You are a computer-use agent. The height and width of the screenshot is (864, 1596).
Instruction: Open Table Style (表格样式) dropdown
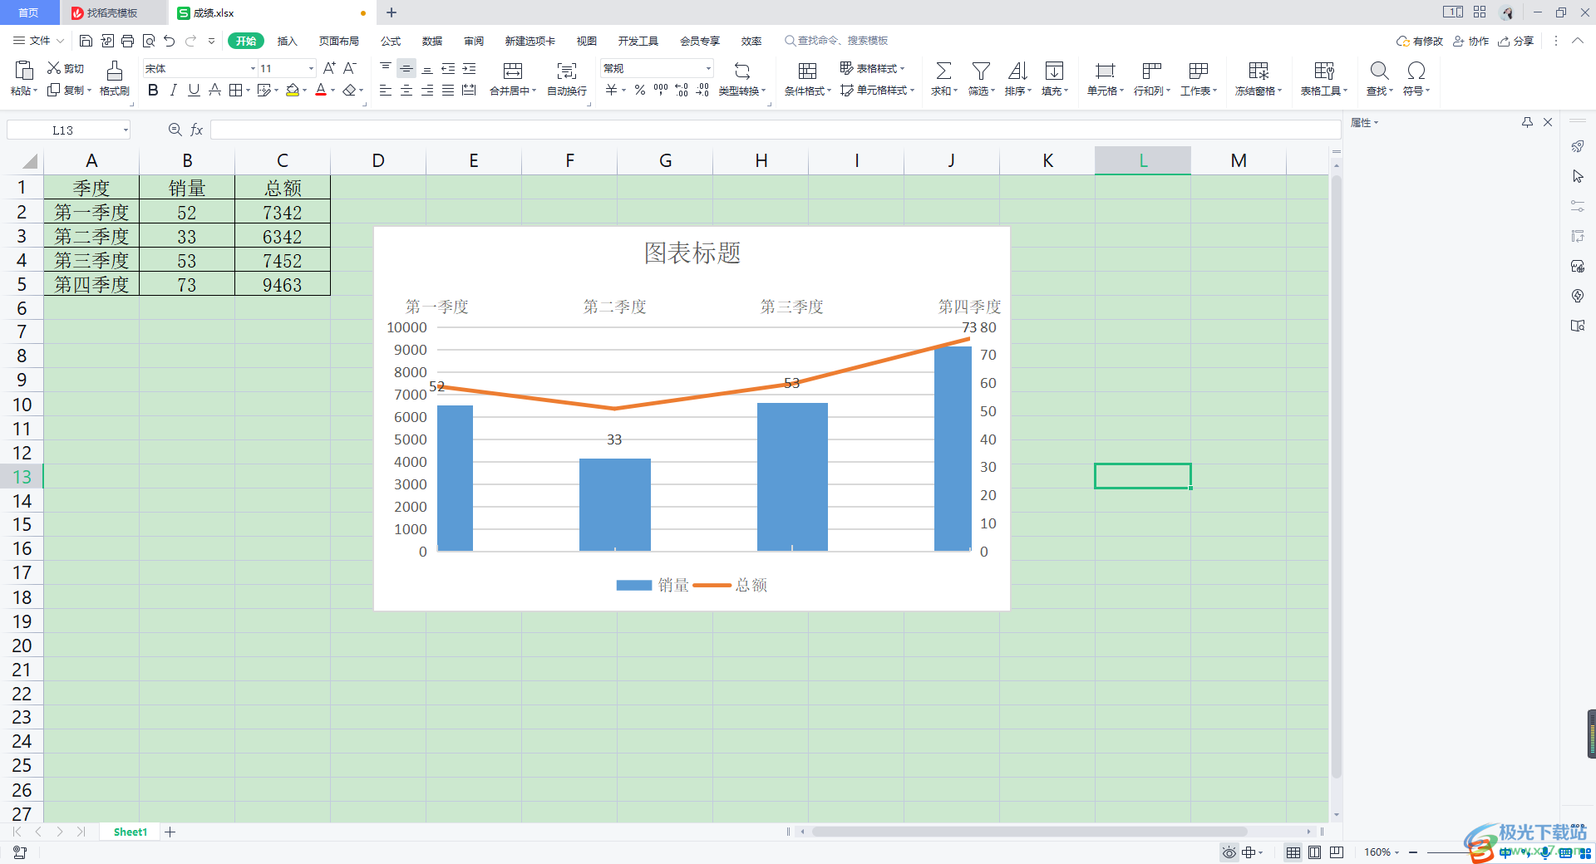(x=872, y=68)
